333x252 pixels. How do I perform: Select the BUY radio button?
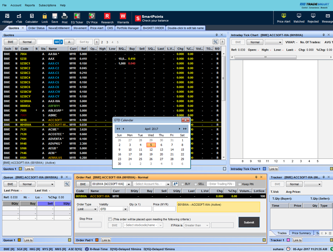[182, 184]
